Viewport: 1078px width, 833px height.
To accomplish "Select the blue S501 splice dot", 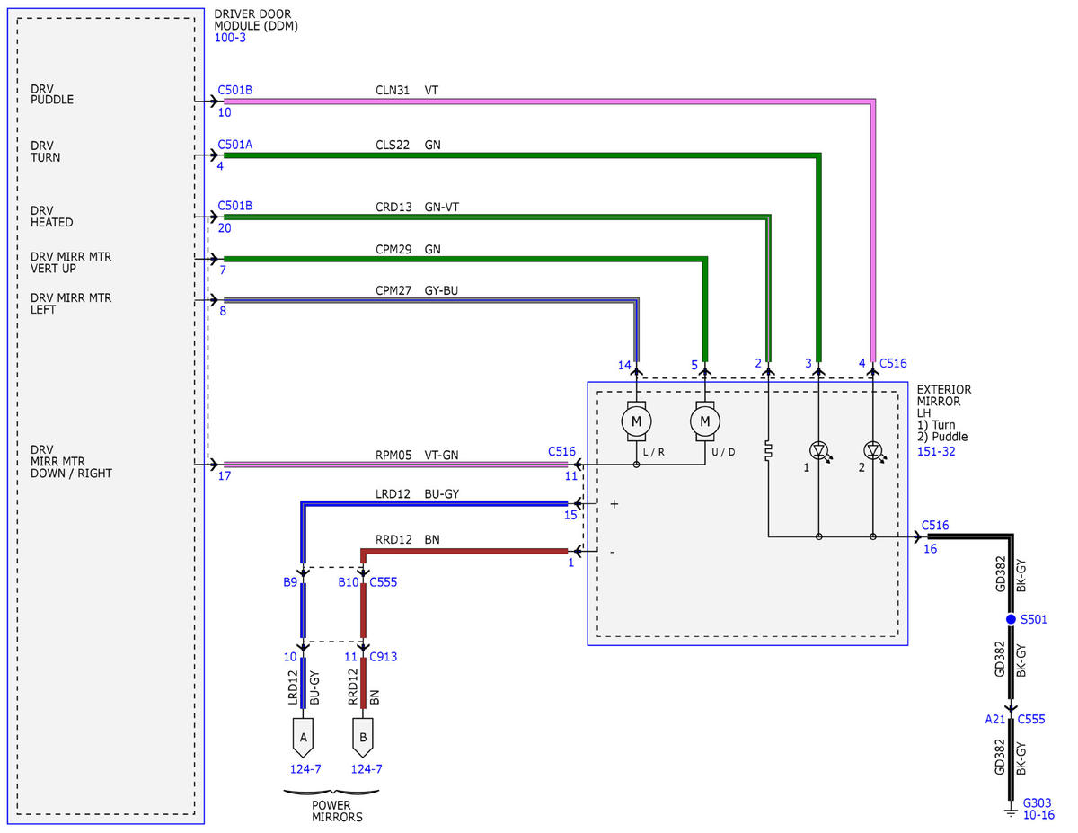I will [1011, 620].
